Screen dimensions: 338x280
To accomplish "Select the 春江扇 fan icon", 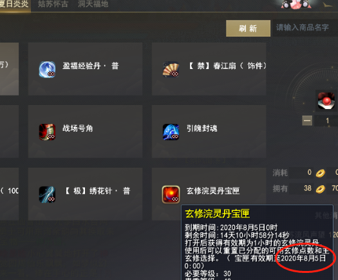I will (x=171, y=70).
